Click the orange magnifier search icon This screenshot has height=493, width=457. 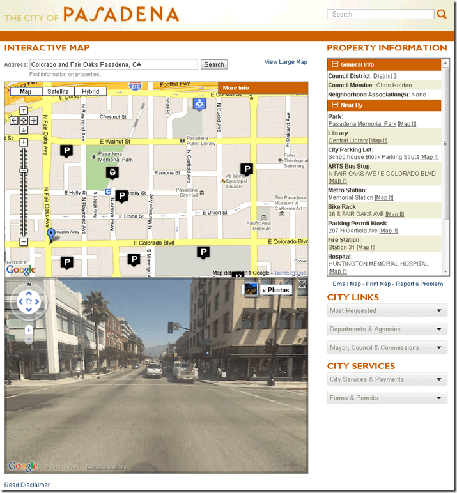[442, 14]
